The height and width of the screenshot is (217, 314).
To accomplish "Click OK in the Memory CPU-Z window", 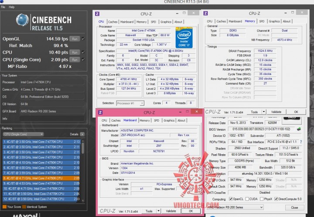I will point(296,112).
